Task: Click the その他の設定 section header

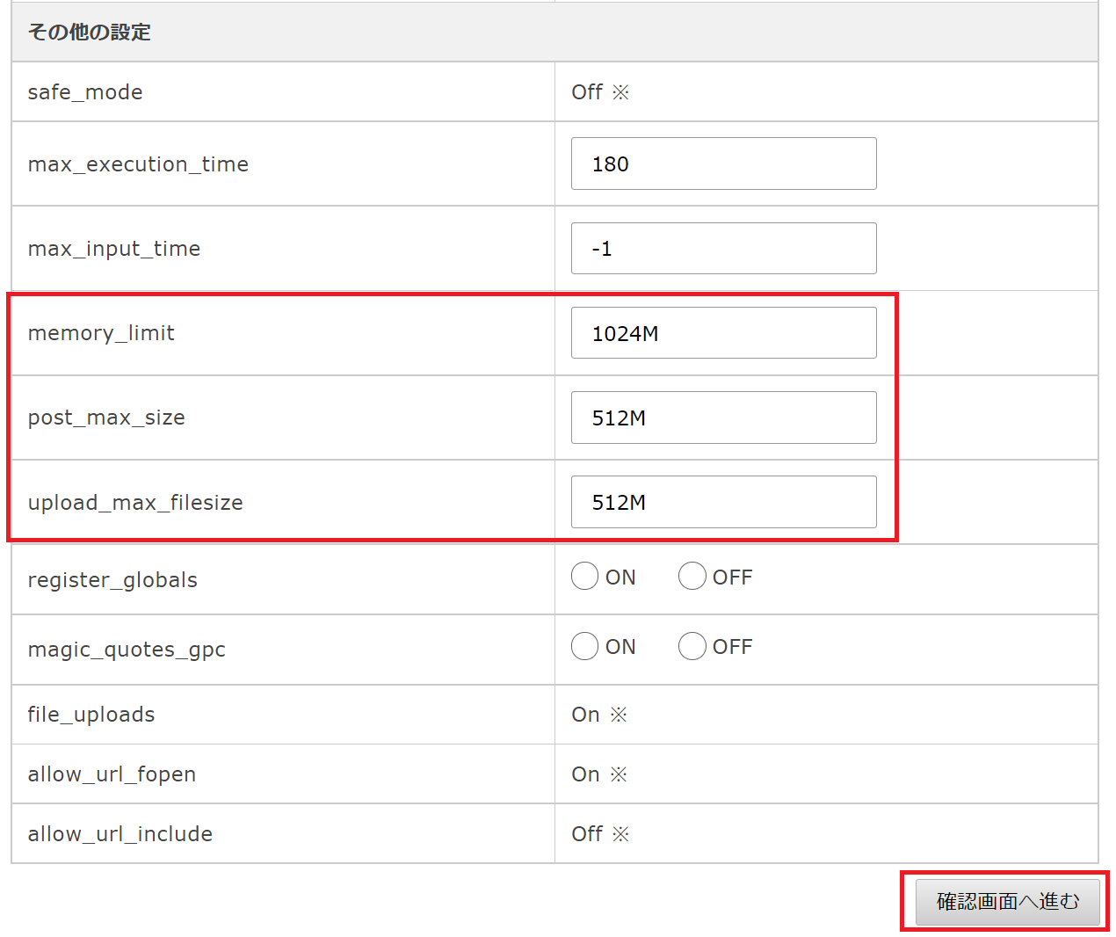Action: [x=554, y=33]
